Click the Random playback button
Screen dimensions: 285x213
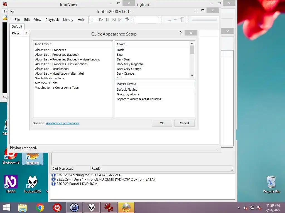[x=127, y=20]
